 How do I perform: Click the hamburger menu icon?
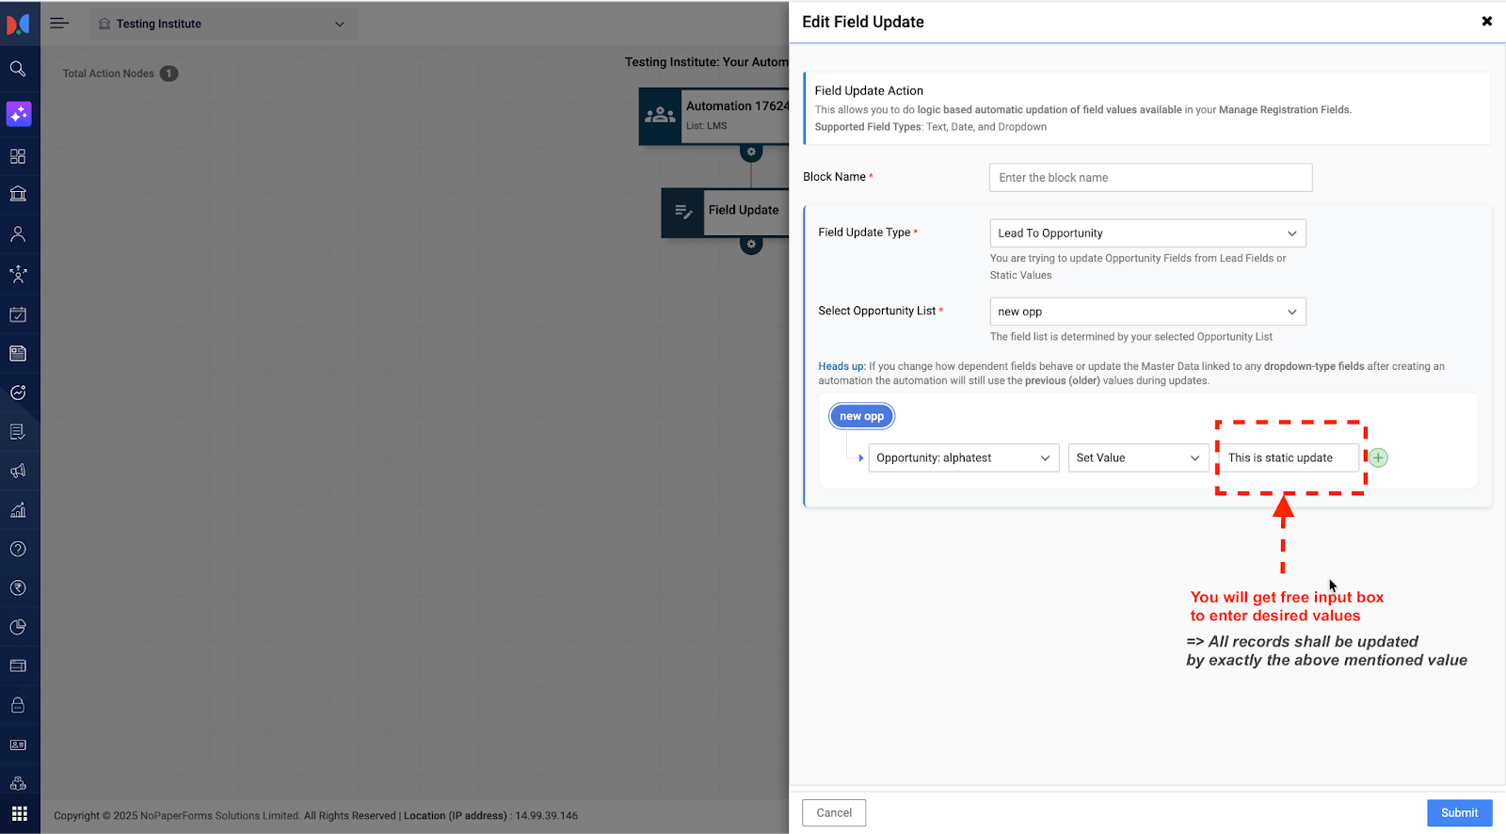click(59, 24)
